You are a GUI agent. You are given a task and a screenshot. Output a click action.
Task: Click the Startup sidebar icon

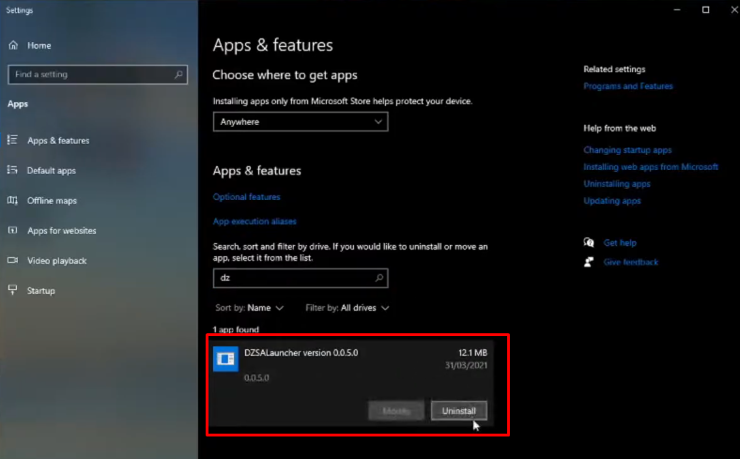12,290
